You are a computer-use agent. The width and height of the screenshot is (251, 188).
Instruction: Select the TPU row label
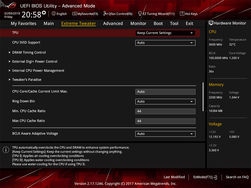click(15, 33)
